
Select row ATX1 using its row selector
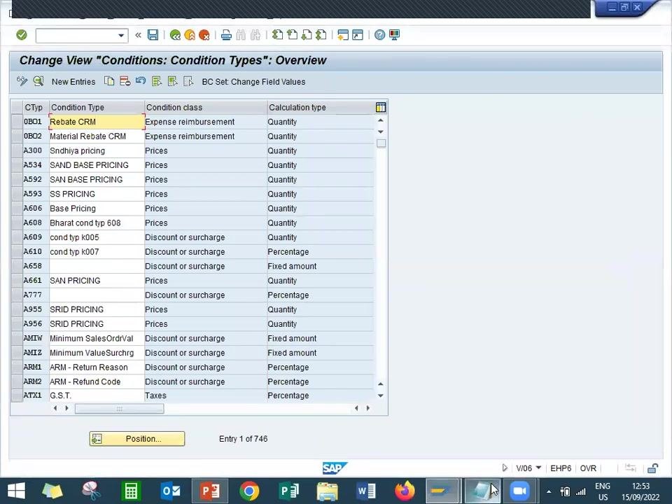click(17, 395)
